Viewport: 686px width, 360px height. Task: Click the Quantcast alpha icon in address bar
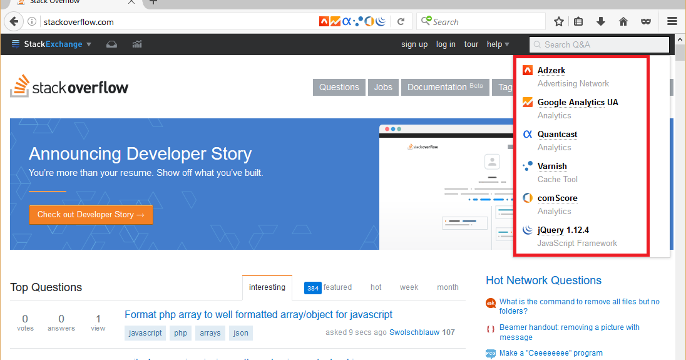click(x=347, y=21)
